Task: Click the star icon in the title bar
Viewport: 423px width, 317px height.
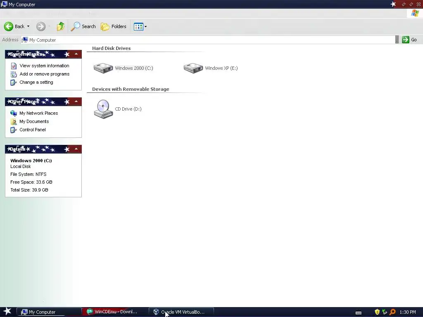Action: [x=393, y=4]
